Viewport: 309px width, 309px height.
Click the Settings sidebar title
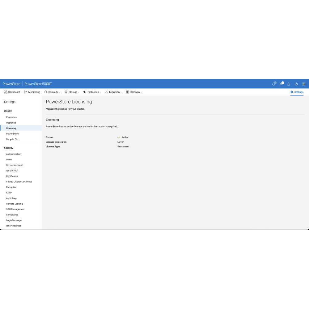[10, 102]
